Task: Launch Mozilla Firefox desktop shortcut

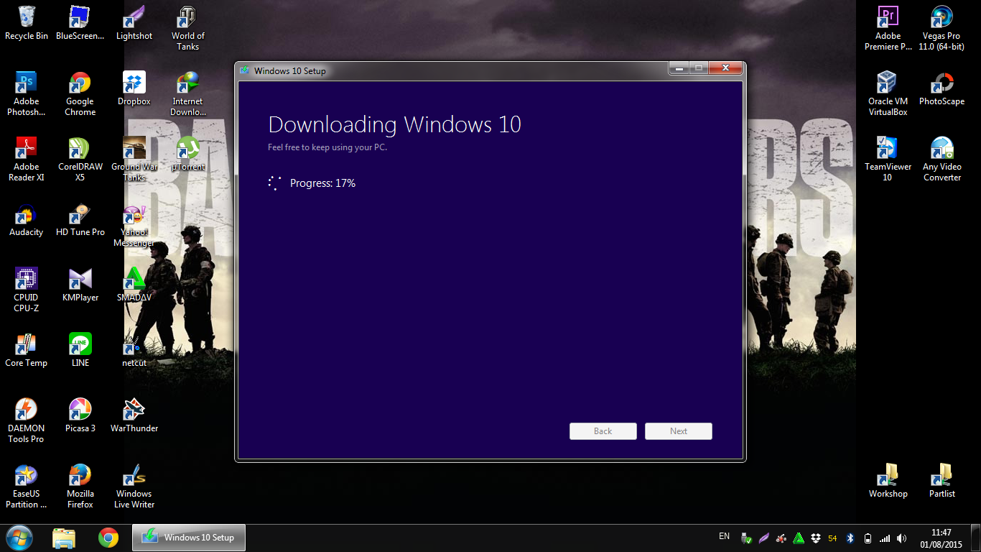Action: [80, 486]
